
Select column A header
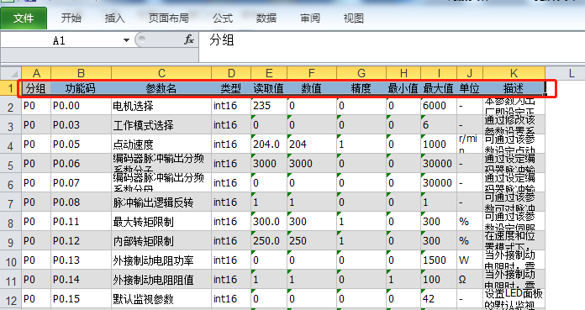(x=36, y=73)
